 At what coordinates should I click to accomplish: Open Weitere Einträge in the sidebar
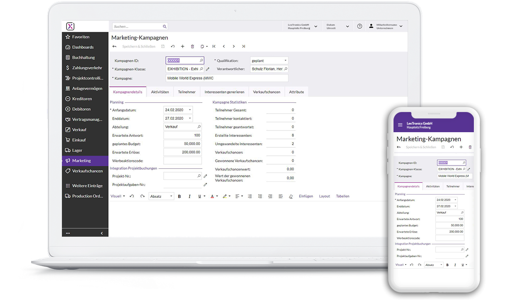coord(85,186)
